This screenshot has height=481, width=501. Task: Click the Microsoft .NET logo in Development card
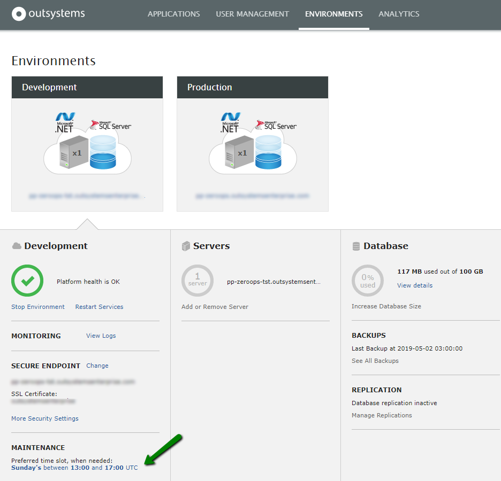(x=65, y=122)
